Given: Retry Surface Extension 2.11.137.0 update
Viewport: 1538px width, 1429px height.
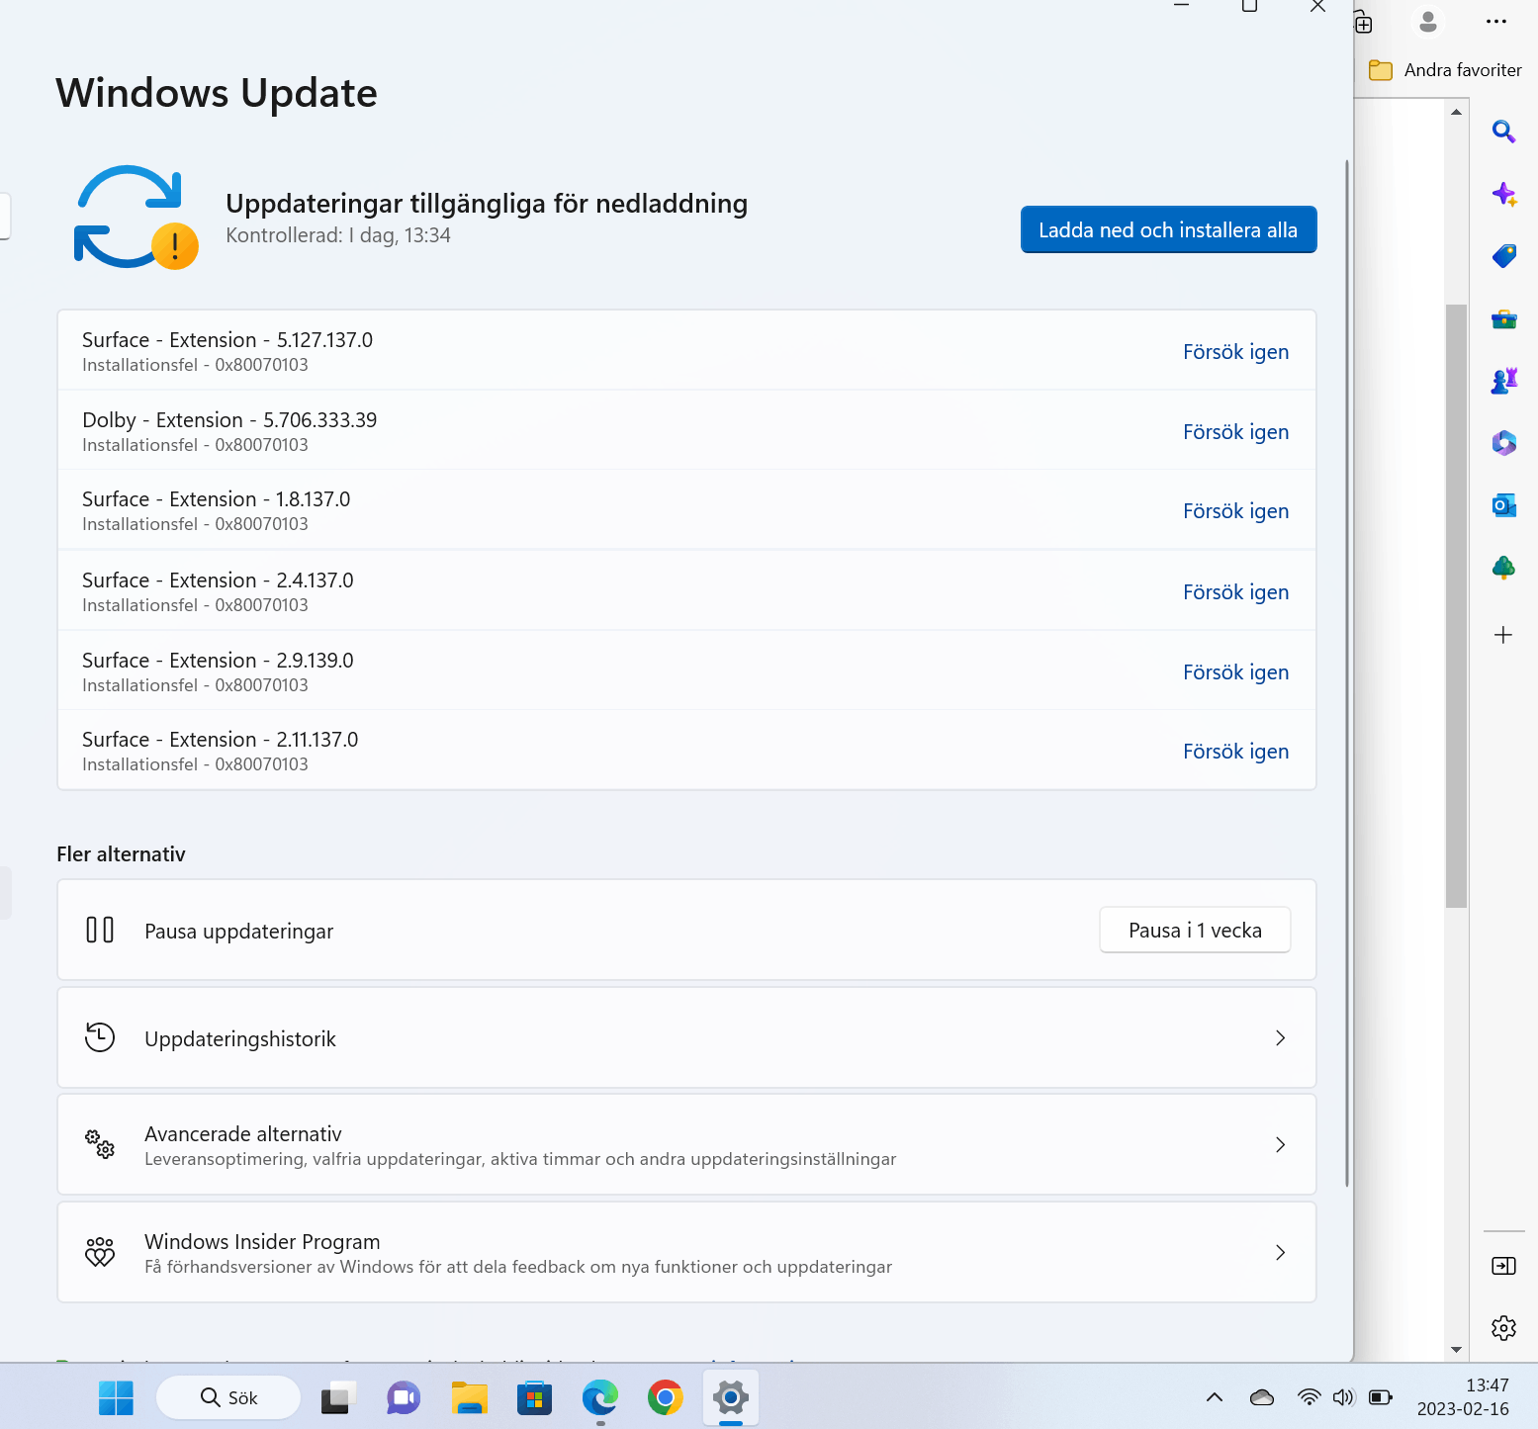Looking at the screenshot, I should (1235, 752).
